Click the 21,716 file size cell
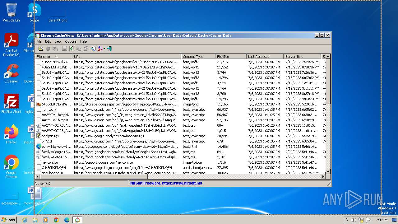 [222, 62]
